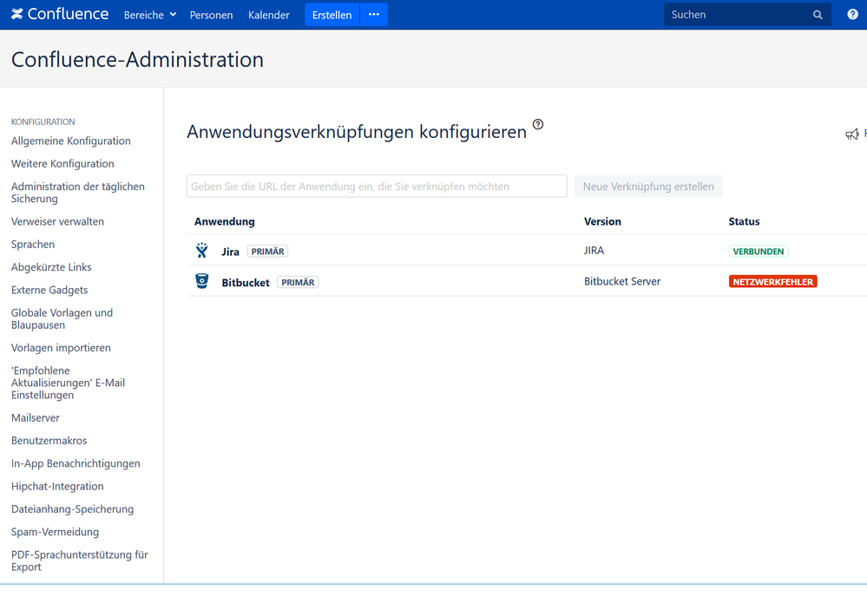Click the PRIMÄR badge next to Jira

point(267,252)
